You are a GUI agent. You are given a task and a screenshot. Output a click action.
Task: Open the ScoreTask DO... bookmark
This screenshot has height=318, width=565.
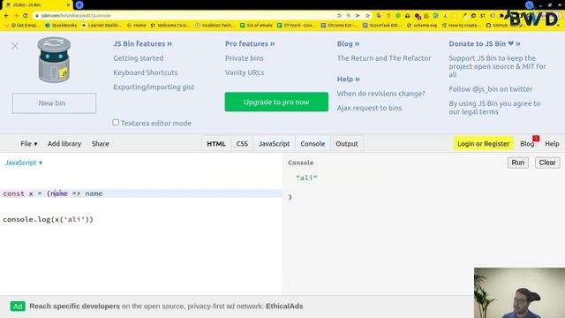(382, 26)
